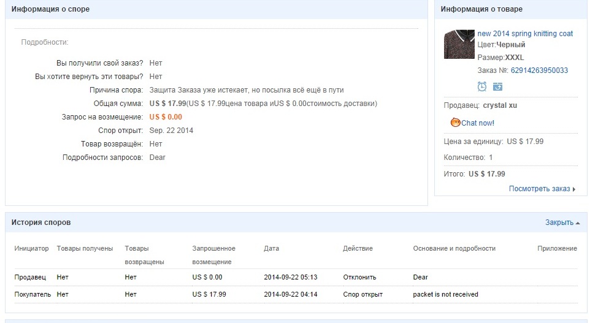Click arrow next to 'Посмотреть заказ'
Screen dimensions: 590x323
[x=574, y=189]
